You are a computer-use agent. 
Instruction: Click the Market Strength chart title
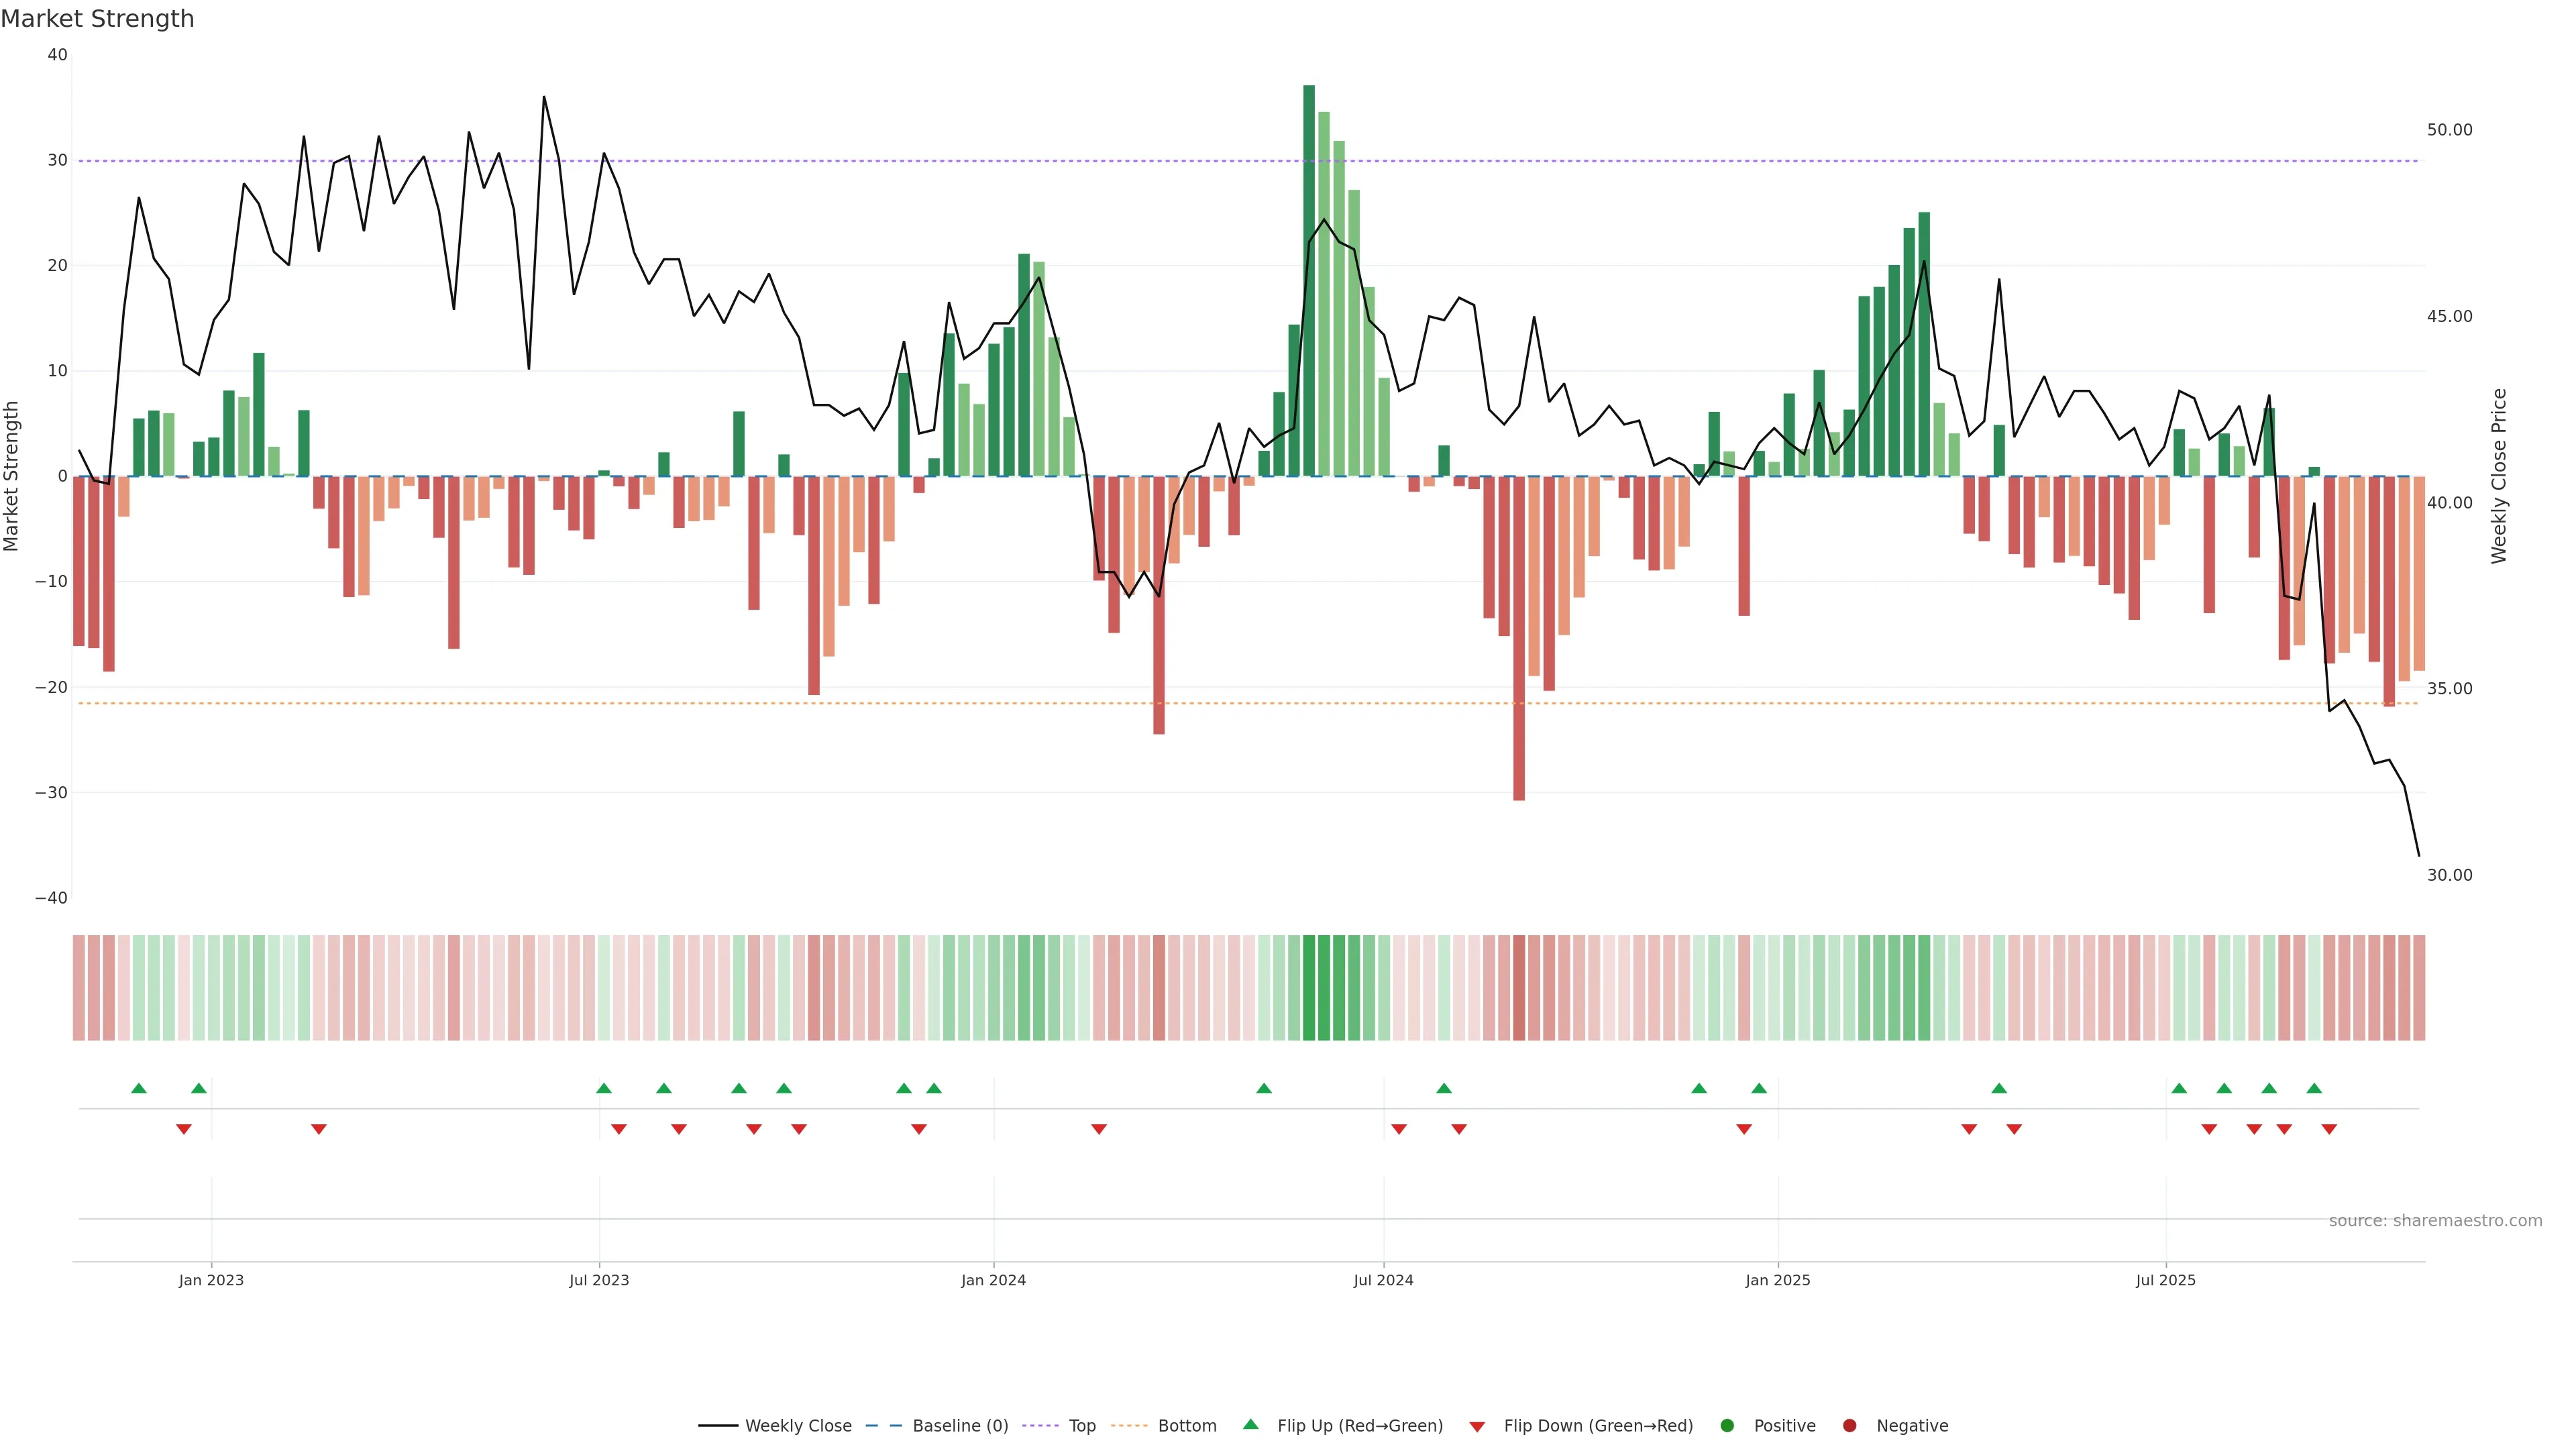[97, 19]
